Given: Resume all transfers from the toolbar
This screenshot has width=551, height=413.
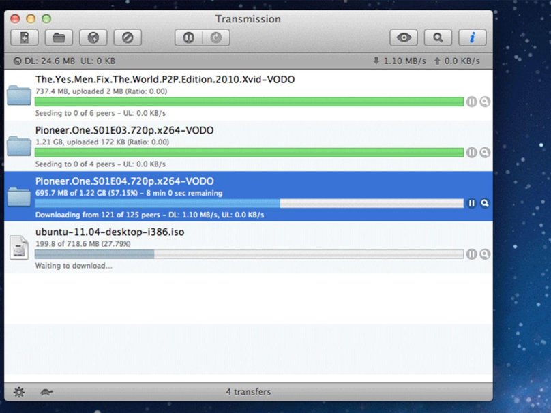Looking at the screenshot, I should pos(216,38).
